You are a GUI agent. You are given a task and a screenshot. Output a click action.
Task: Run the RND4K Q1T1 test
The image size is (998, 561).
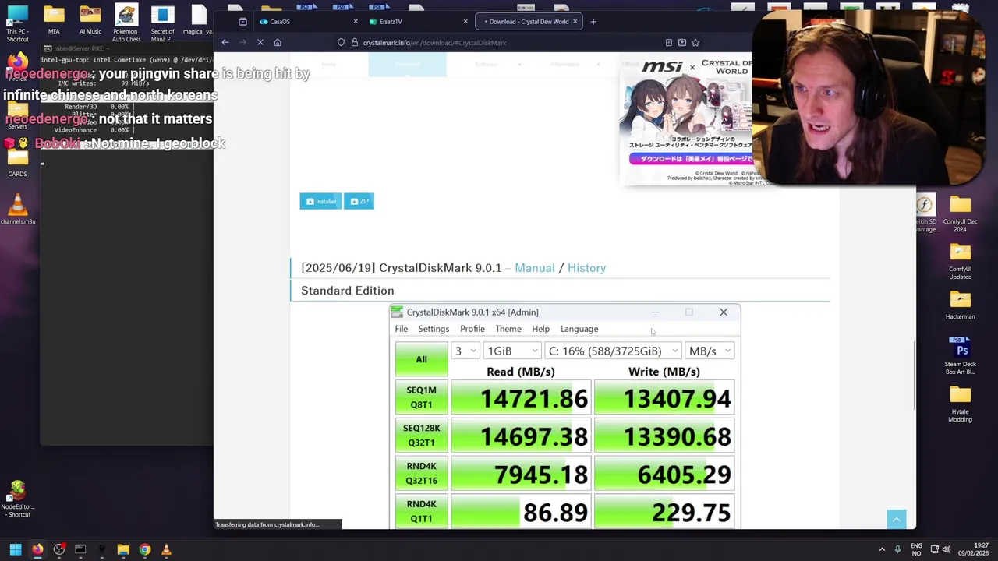pos(421,512)
